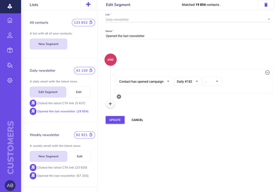Remove condition with minus circle icon
Image resolution: width=275 pixels, height=192 pixels.
(267, 73)
